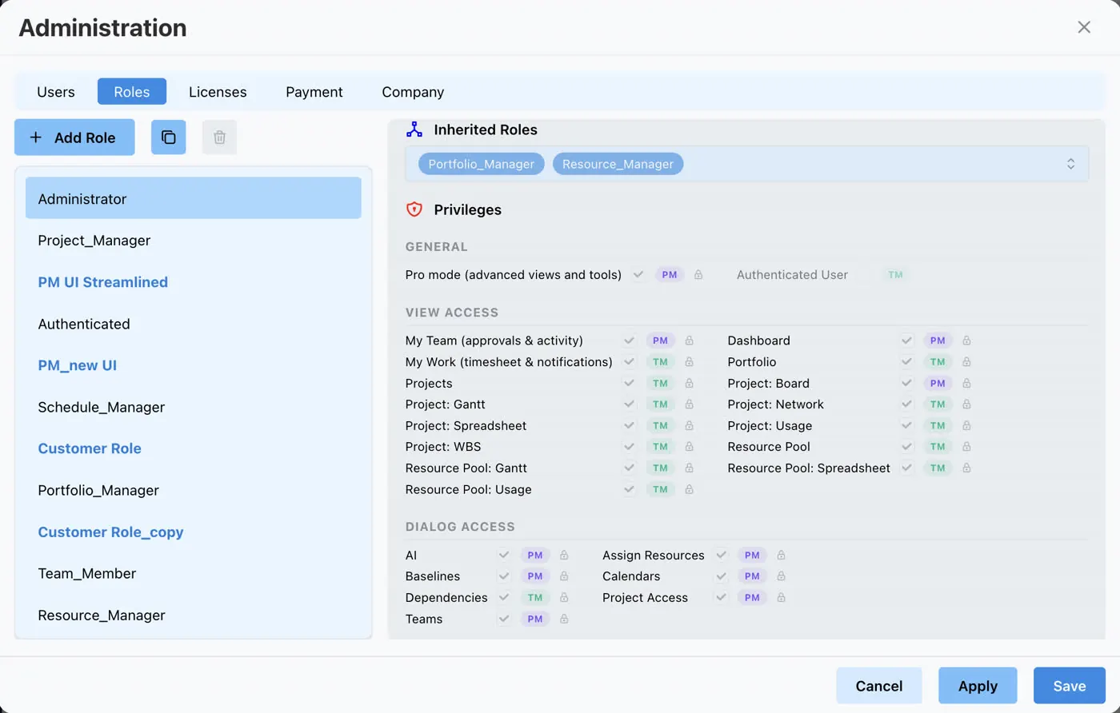Click PM badge beside Baselines
The width and height of the screenshot is (1120, 713).
535,576
